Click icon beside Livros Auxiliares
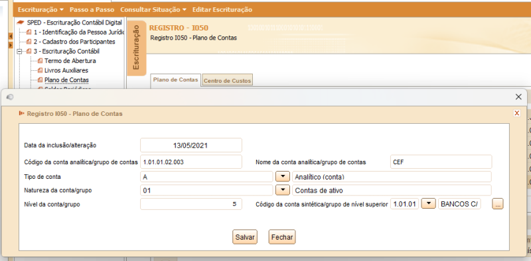The height and width of the screenshot is (261, 531). (40, 70)
